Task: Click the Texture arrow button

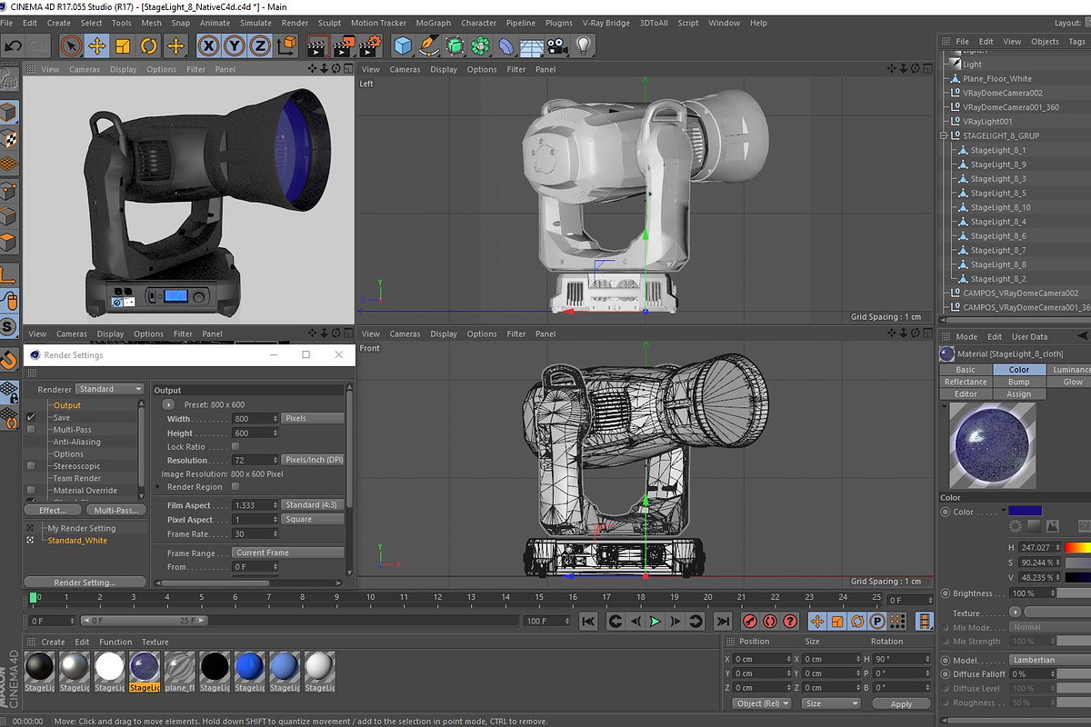Action: pos(1016,612)
